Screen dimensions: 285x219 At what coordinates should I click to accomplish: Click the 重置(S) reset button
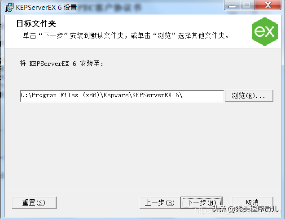34,203
